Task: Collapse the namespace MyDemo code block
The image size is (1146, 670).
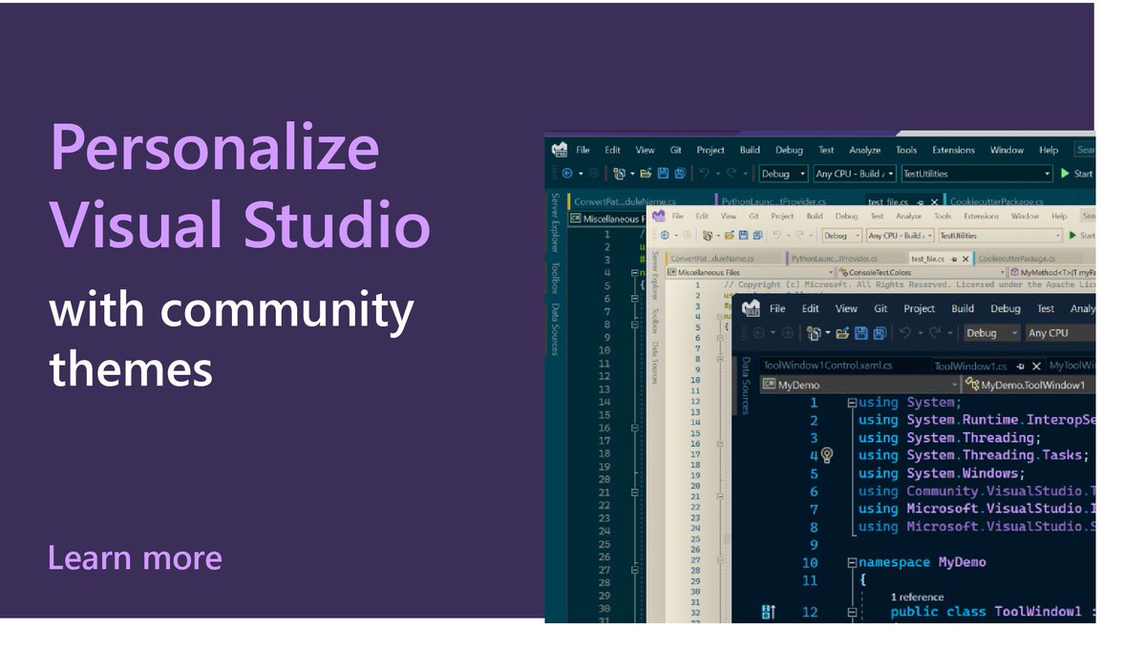Action: click(x=851, y=563)
